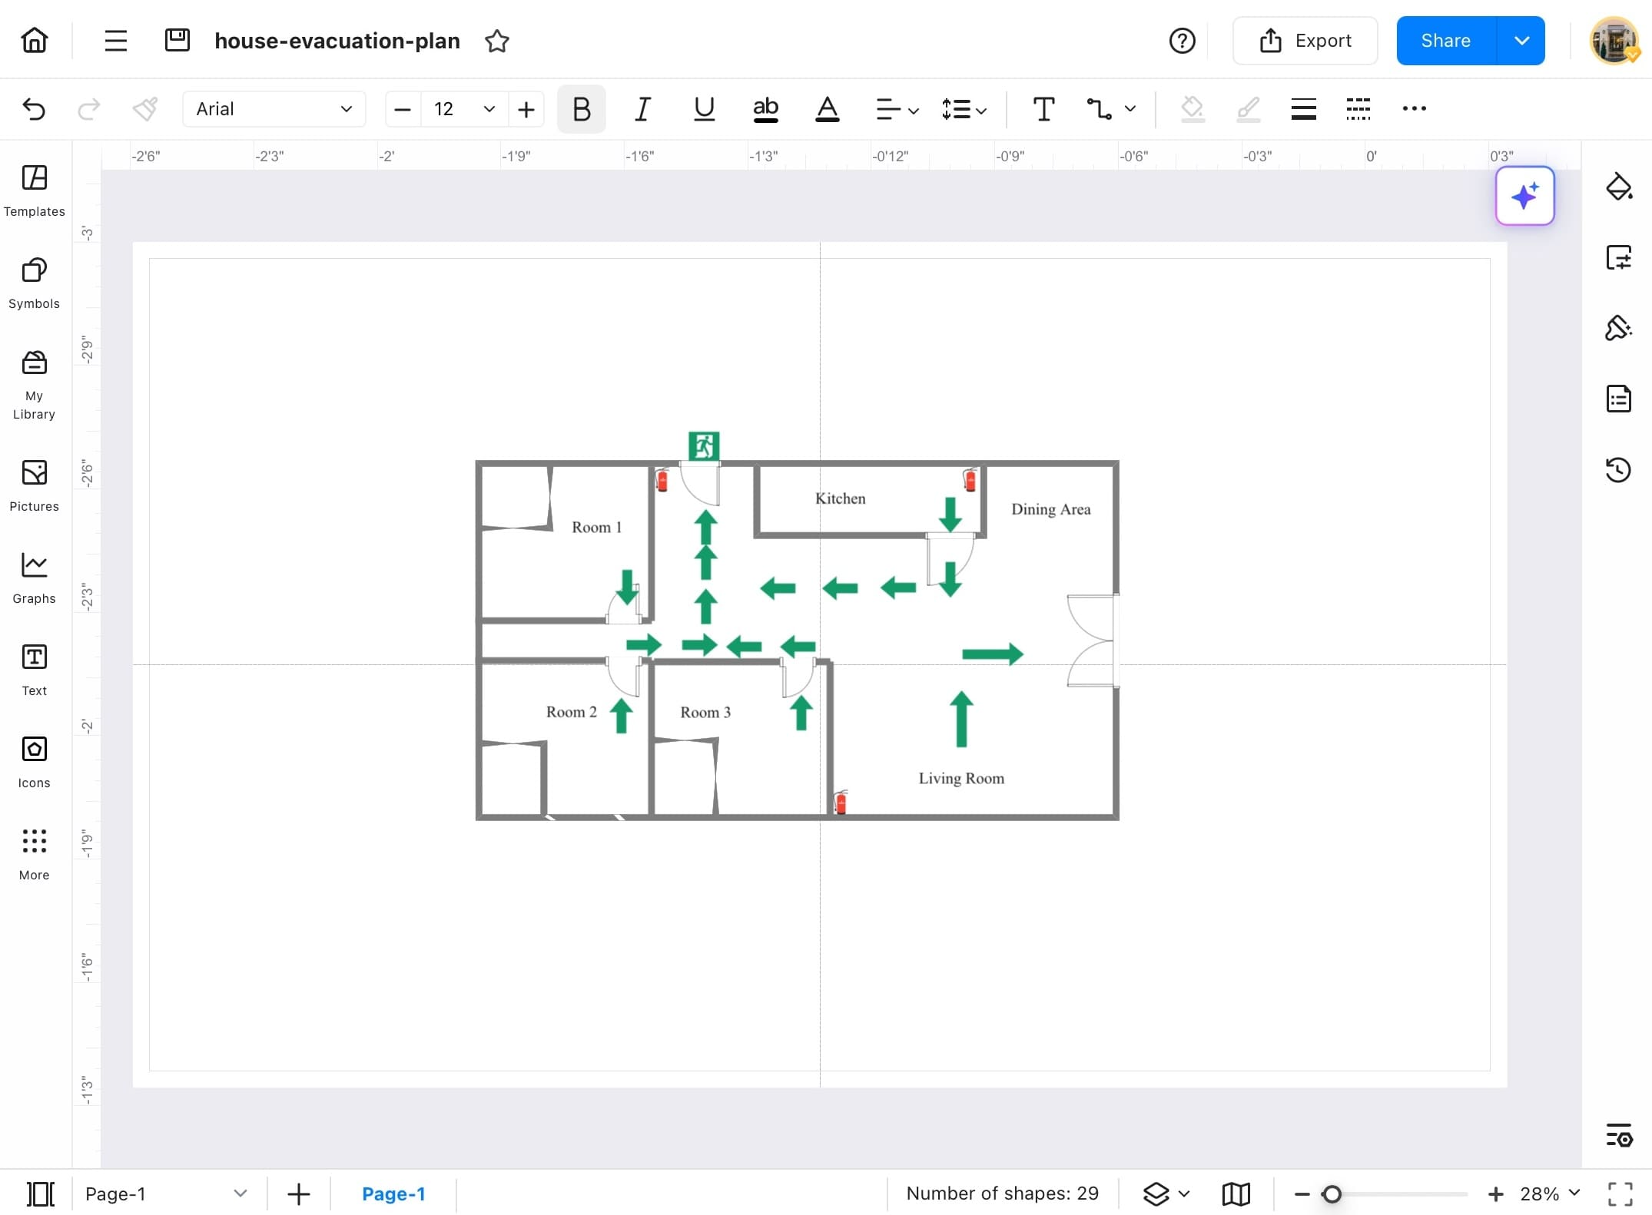
Task: Open the Templates panel
Action: pyautogui.click(x=34, y=190)
